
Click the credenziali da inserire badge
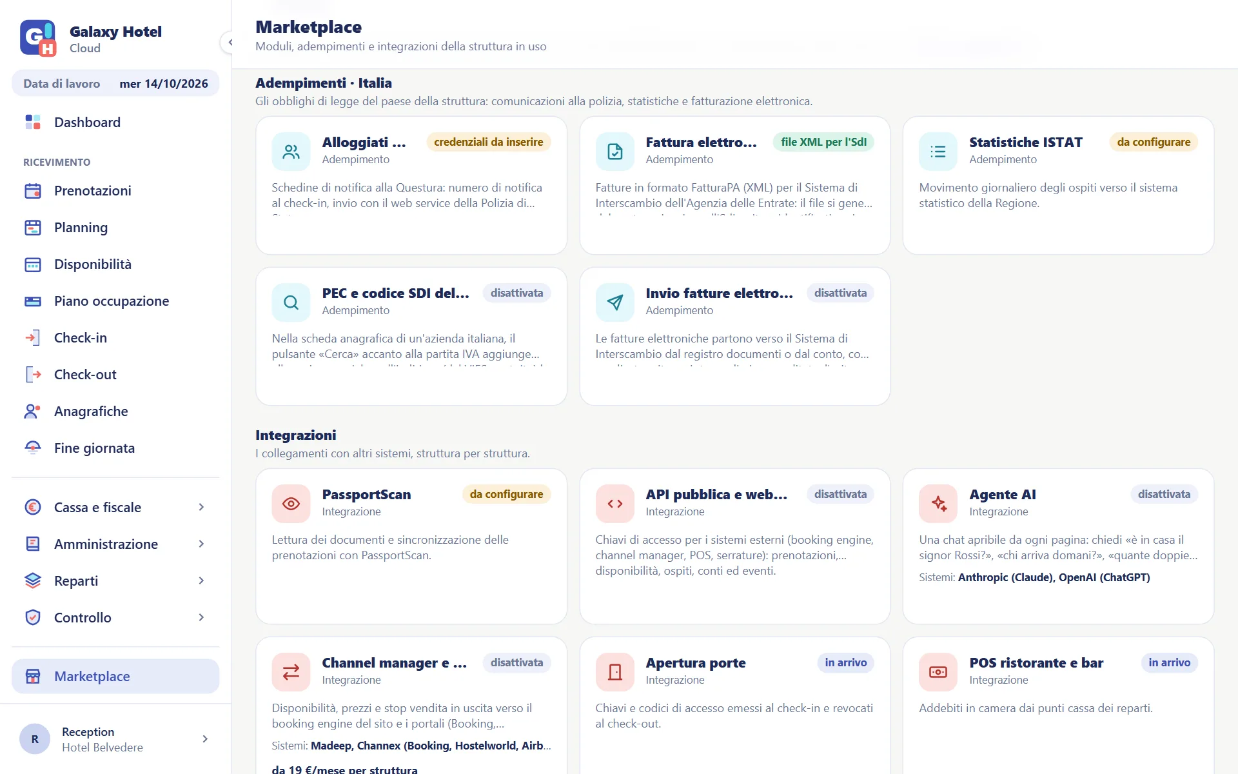pos(488,142)
